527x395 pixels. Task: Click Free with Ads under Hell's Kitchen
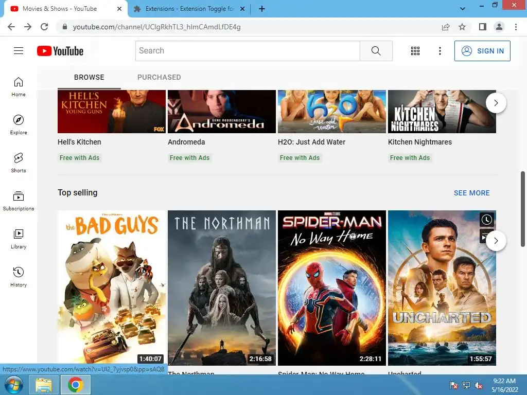[80, 158]
